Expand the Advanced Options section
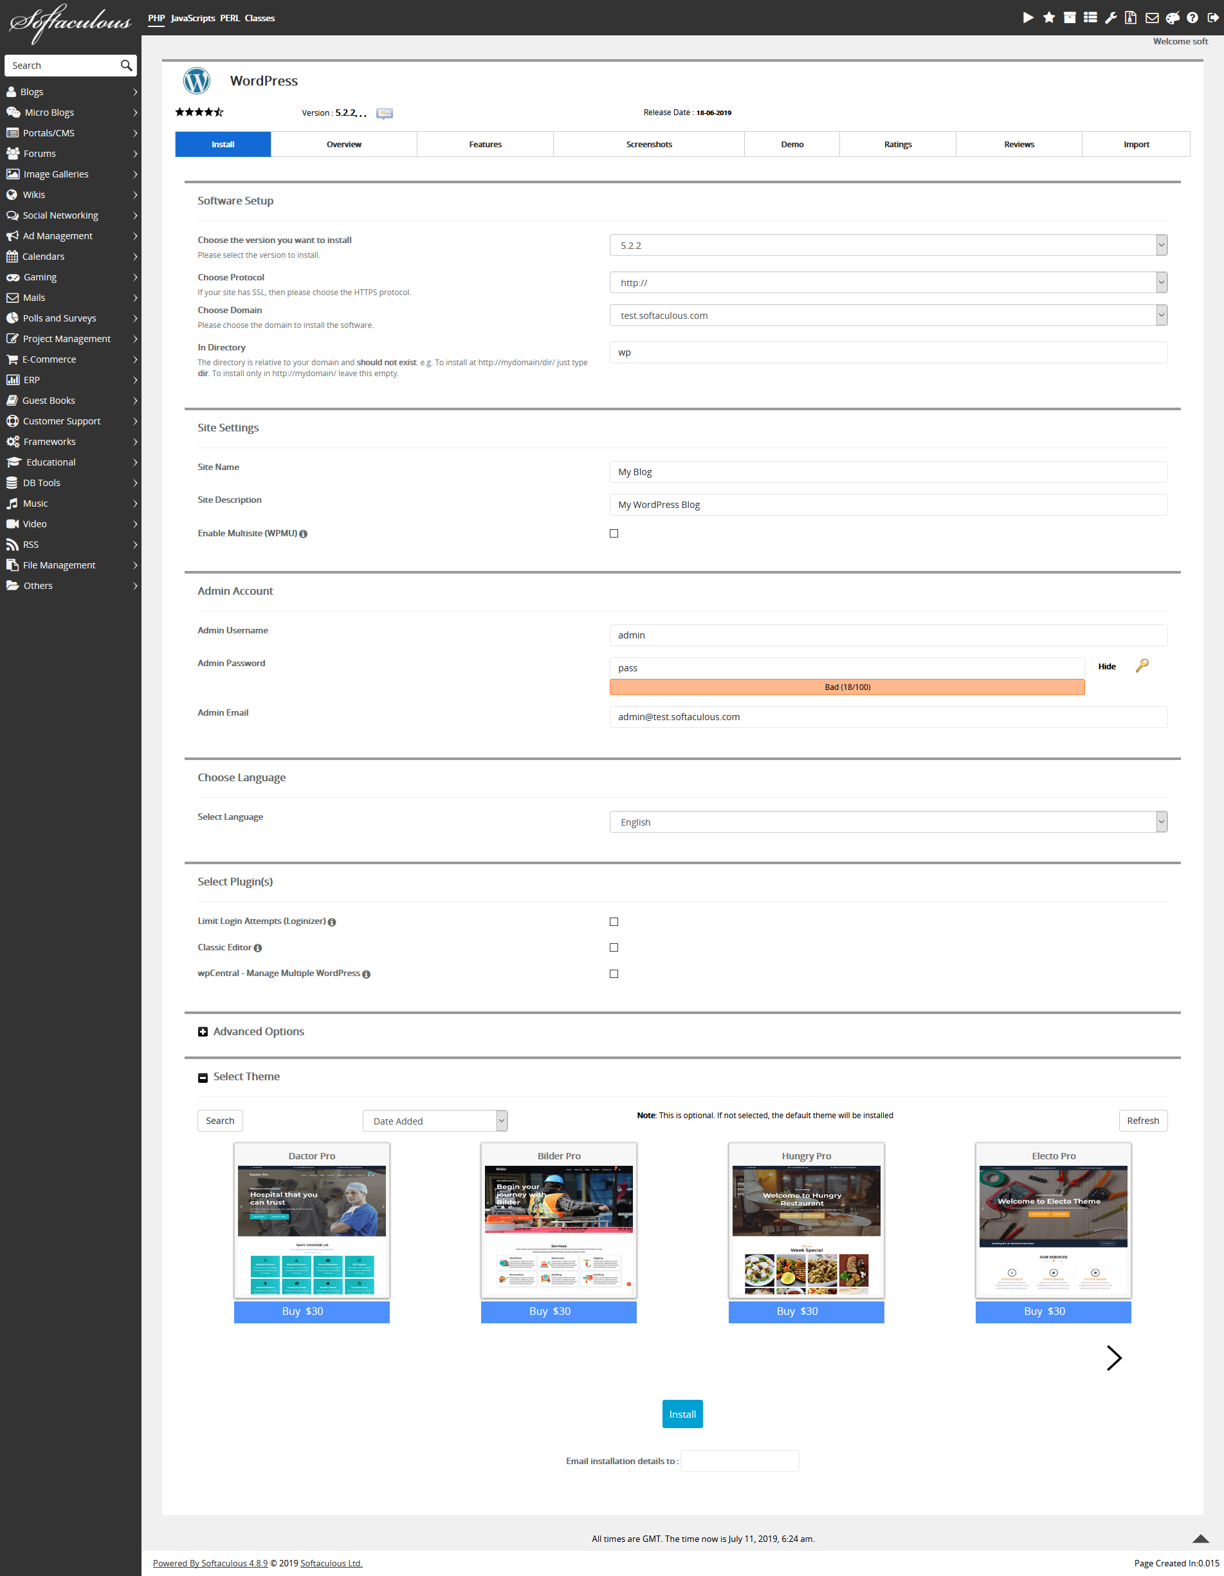This screenshot has height=1576, width=1224. pyautogui.click(x=203, y=1032)
